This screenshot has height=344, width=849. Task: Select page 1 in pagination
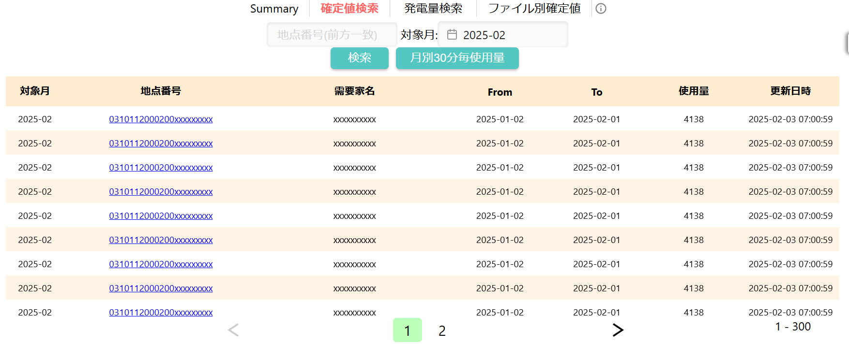point(408,330)
